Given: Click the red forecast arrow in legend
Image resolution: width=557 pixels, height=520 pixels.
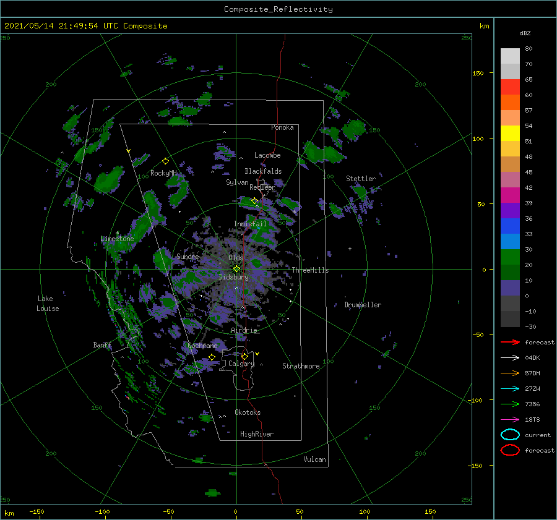Looking at the screenshot, I should click(510, 342).
